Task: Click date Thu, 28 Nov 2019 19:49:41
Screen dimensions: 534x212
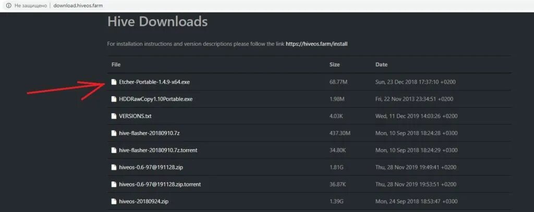Action: (416, 167)
